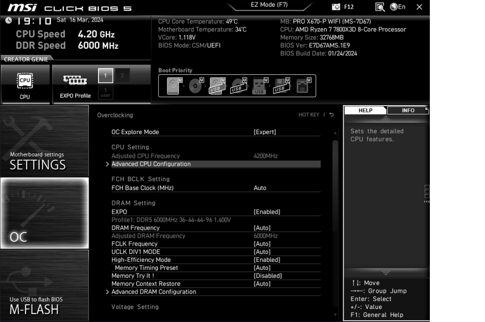Screen dimensions: 485x322
Task: Click the Overclocking list scrollbar thumb
Action: point(335,186)
